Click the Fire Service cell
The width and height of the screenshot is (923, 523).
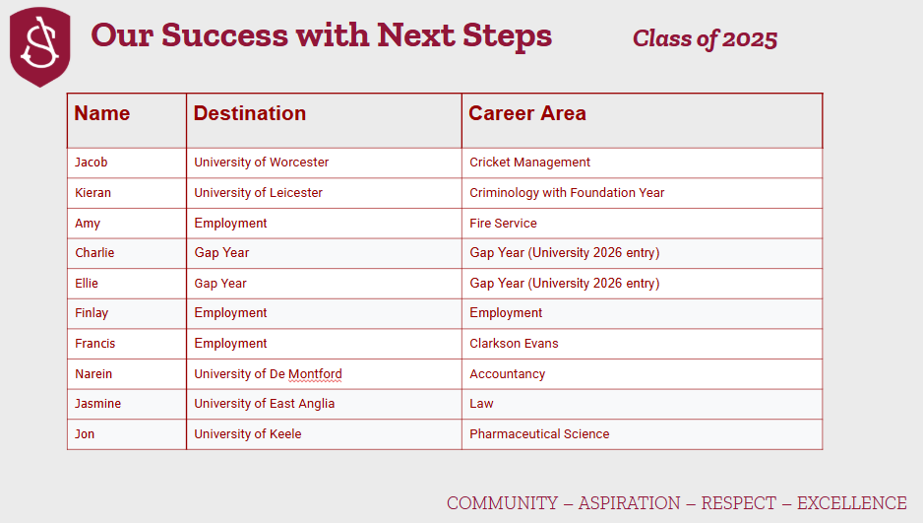tap(503, 224)
